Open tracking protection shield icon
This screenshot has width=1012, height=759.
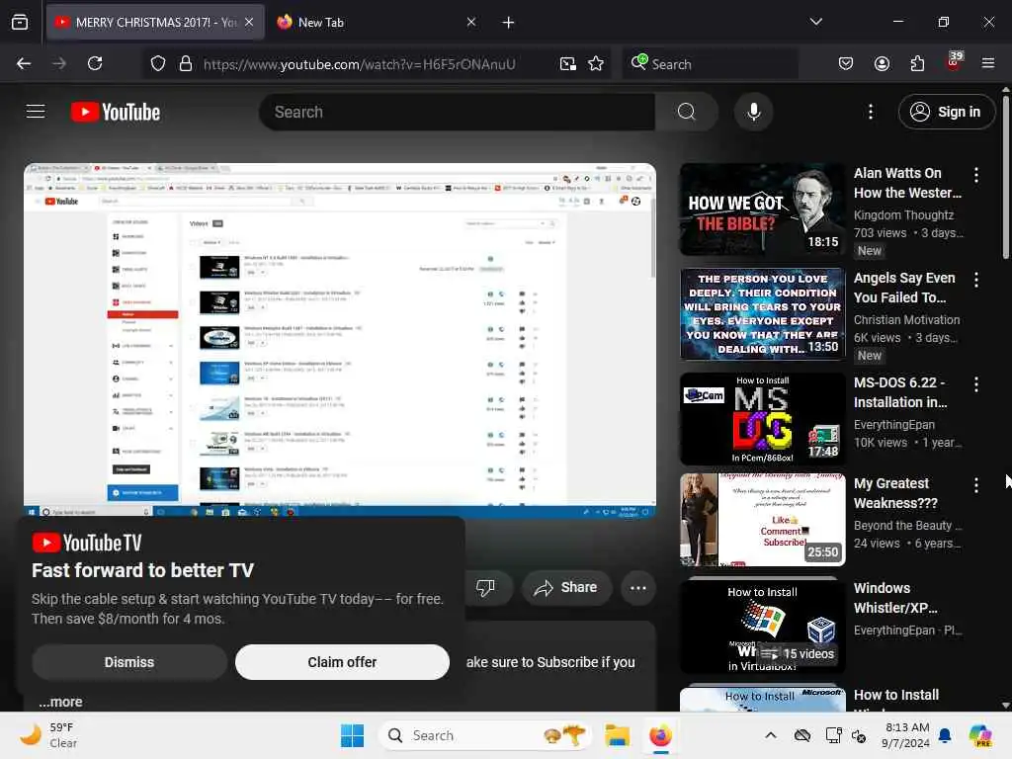[158, 63]
